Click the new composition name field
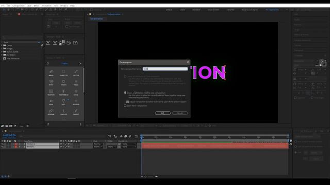 click(x=165, y=69)
